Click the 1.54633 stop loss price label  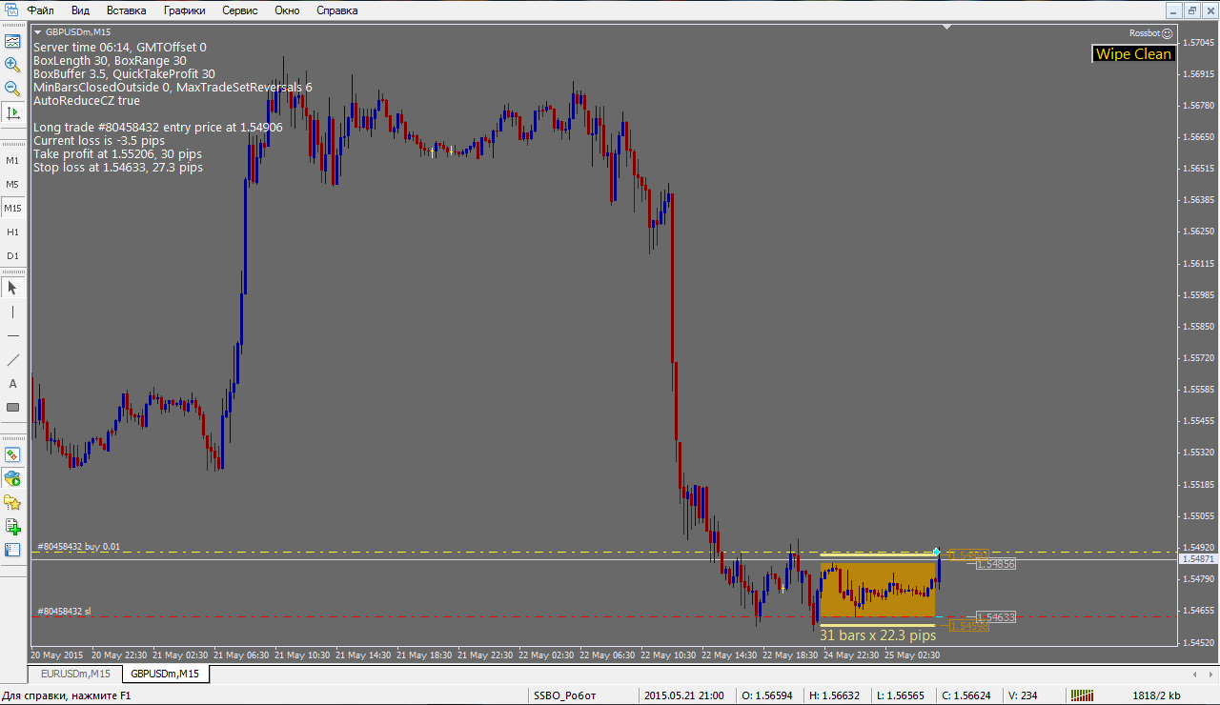pyautogui.click(x=996, y=617)
